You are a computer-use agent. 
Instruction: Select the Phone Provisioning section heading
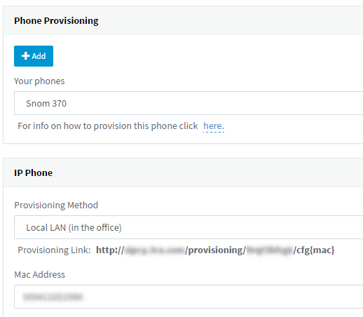[56, 21]
